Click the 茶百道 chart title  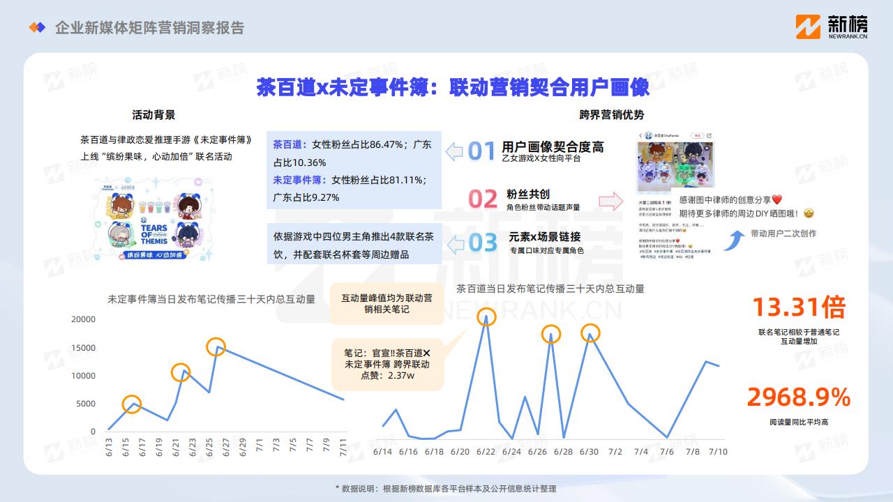click(x=550, y=288)
